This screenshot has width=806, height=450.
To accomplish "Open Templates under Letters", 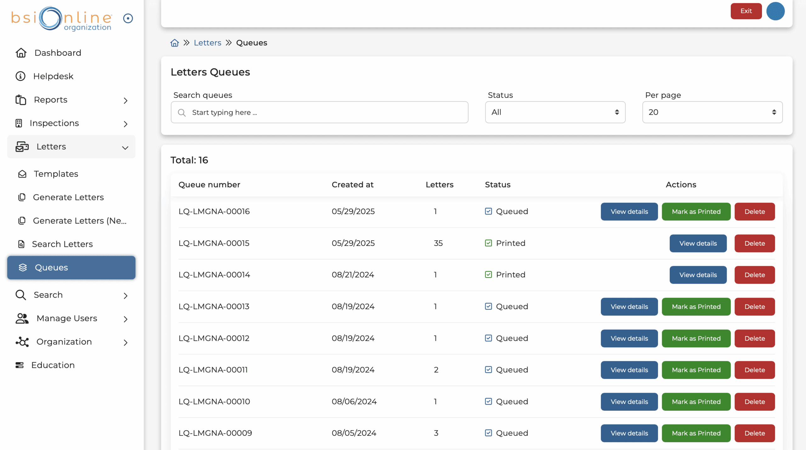I will click(71, 174).
